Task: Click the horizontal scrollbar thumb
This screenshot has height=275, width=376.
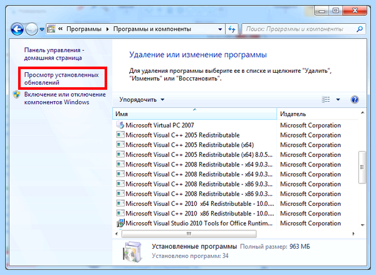Action: point(189,234)
